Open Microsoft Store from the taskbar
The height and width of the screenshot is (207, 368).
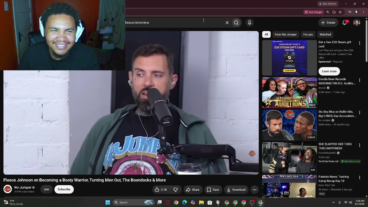210,202
